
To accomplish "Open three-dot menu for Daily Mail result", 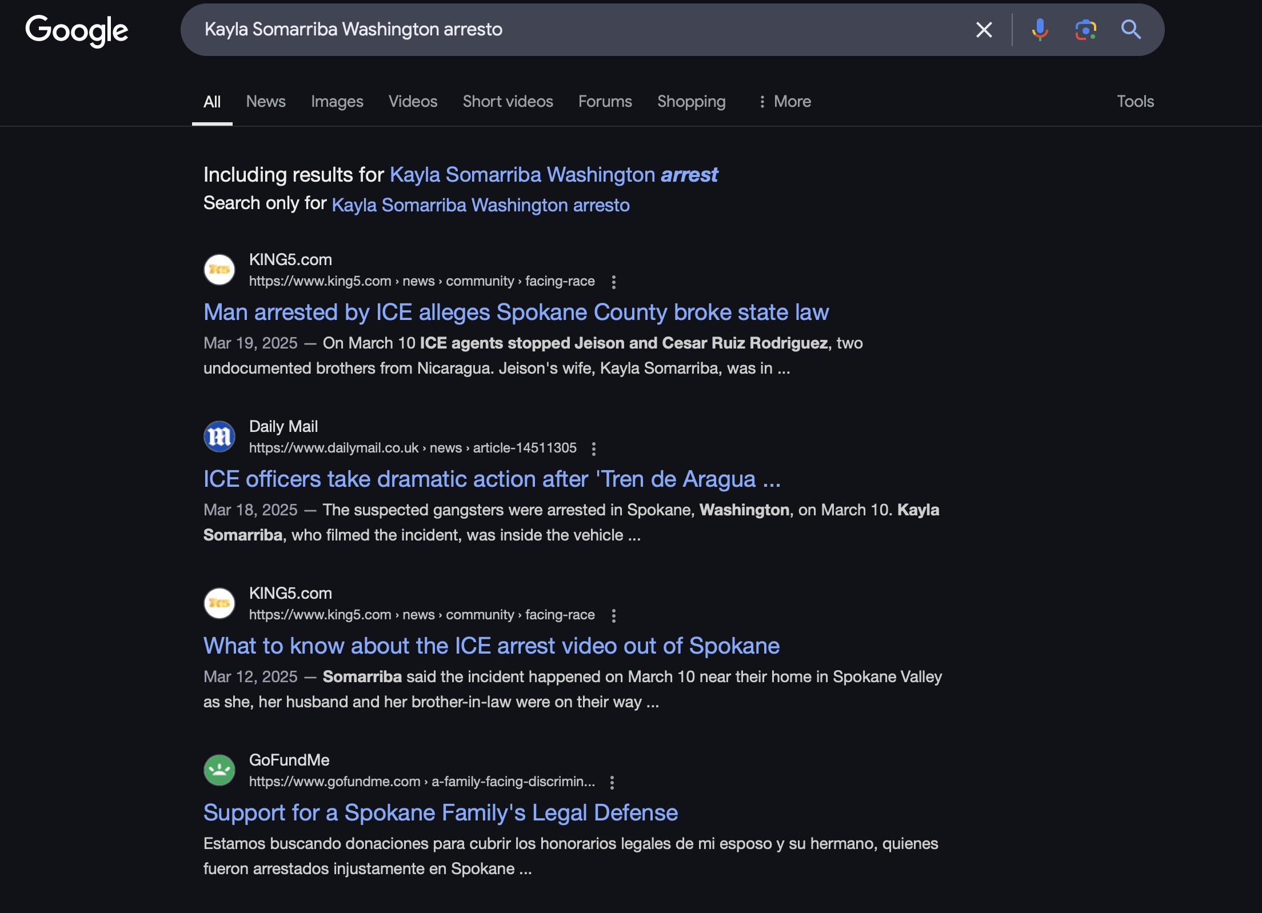I will click(x=594, y=449).
